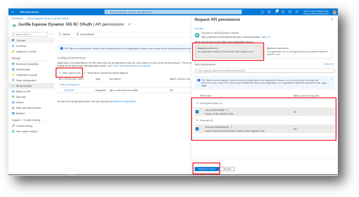
Task: Collapse the left navigation with double-chevron
Action: pos(51,34)
